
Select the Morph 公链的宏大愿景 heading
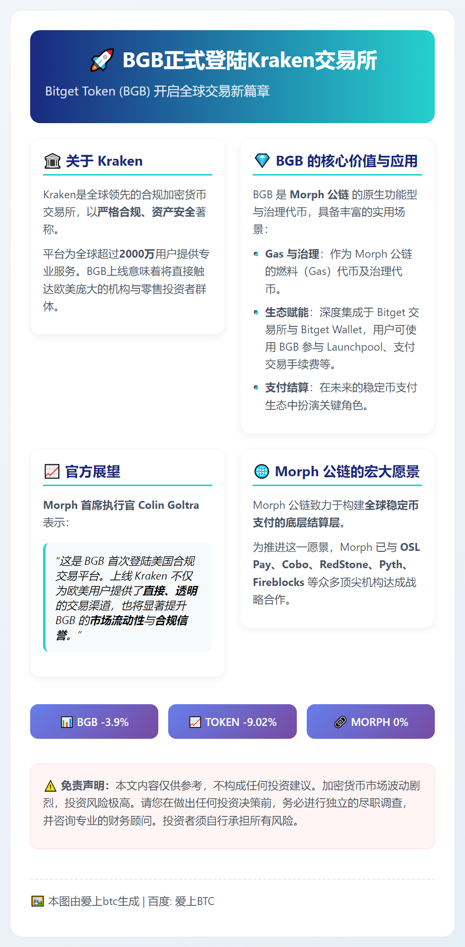tap(347, 472)
